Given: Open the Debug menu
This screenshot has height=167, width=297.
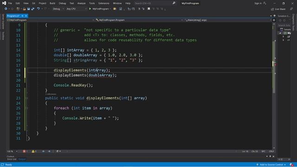Looking at the screenshot, I should [x=62, y=3].
